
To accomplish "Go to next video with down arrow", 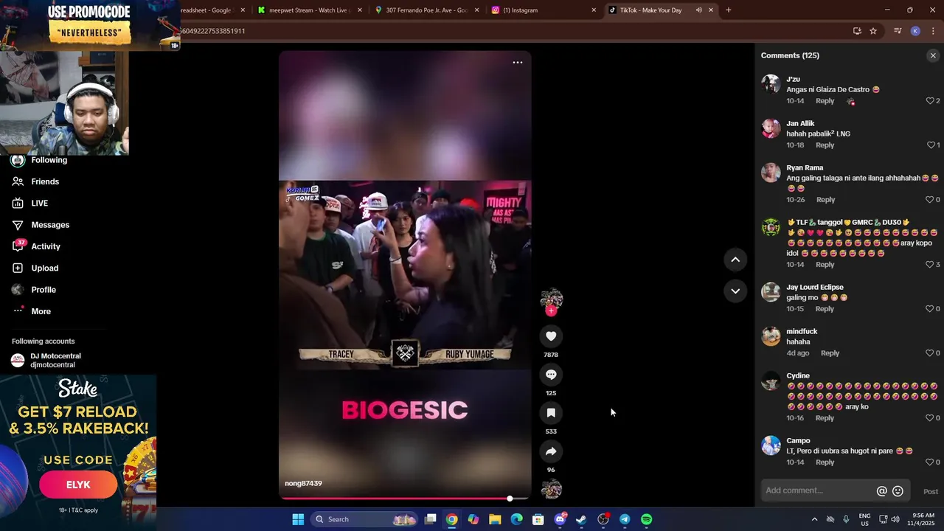I will click(x=735, y=291).
